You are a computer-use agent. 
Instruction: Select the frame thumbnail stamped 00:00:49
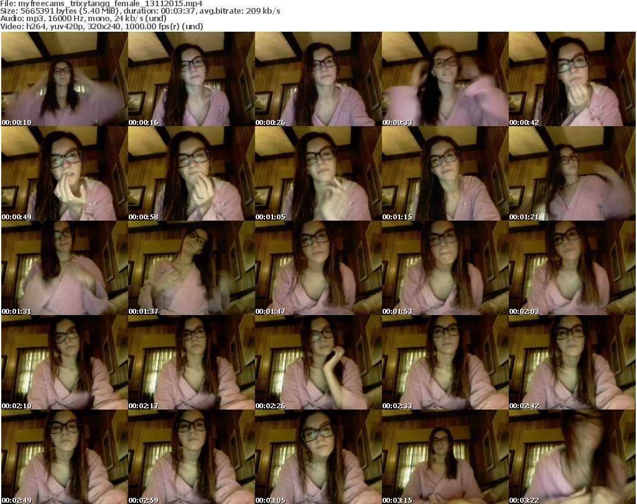click(x=65, y=173)
